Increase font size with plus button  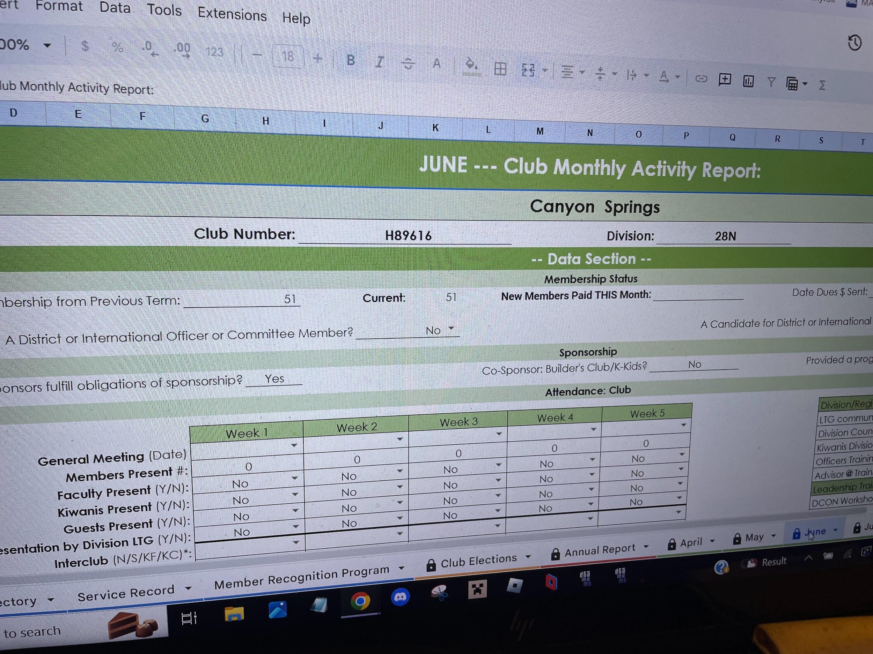(318, 58)
